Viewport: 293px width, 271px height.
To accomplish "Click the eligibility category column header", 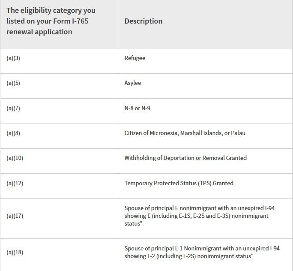I will tap(51, 21).
